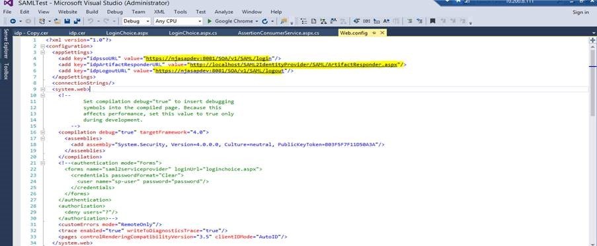Viewport: 597px width, 246px height.
Task: Click the Navigate Backward toolbar icon
Action: [x=13, y=21]
